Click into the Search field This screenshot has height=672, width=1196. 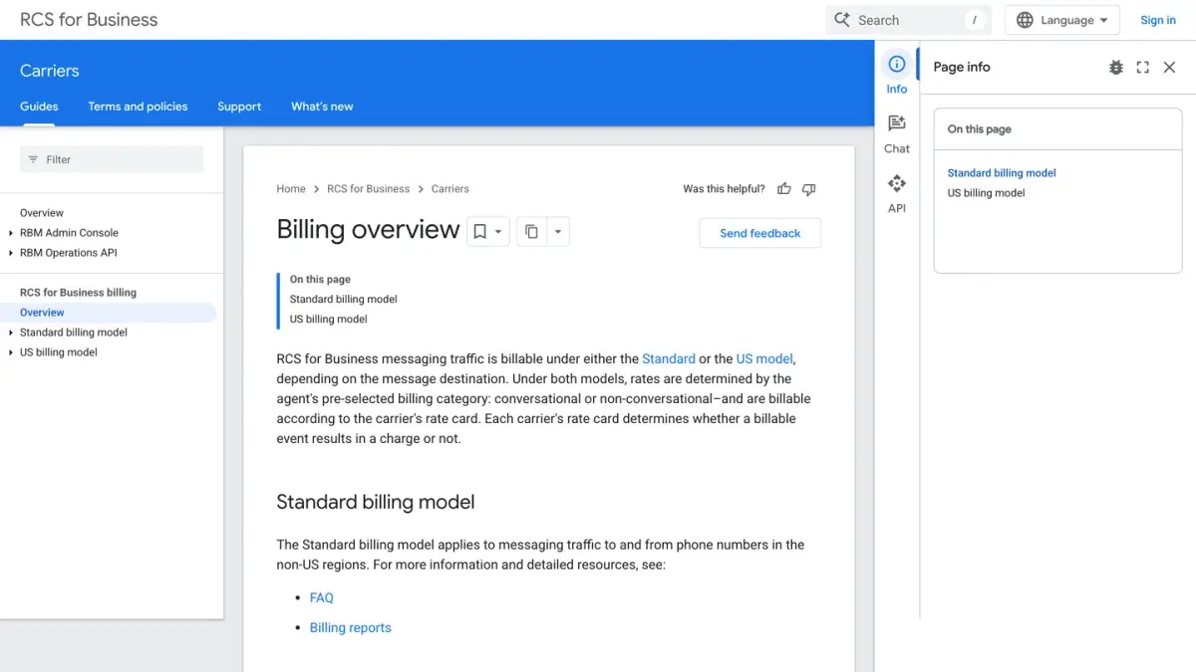click(909, 20)
